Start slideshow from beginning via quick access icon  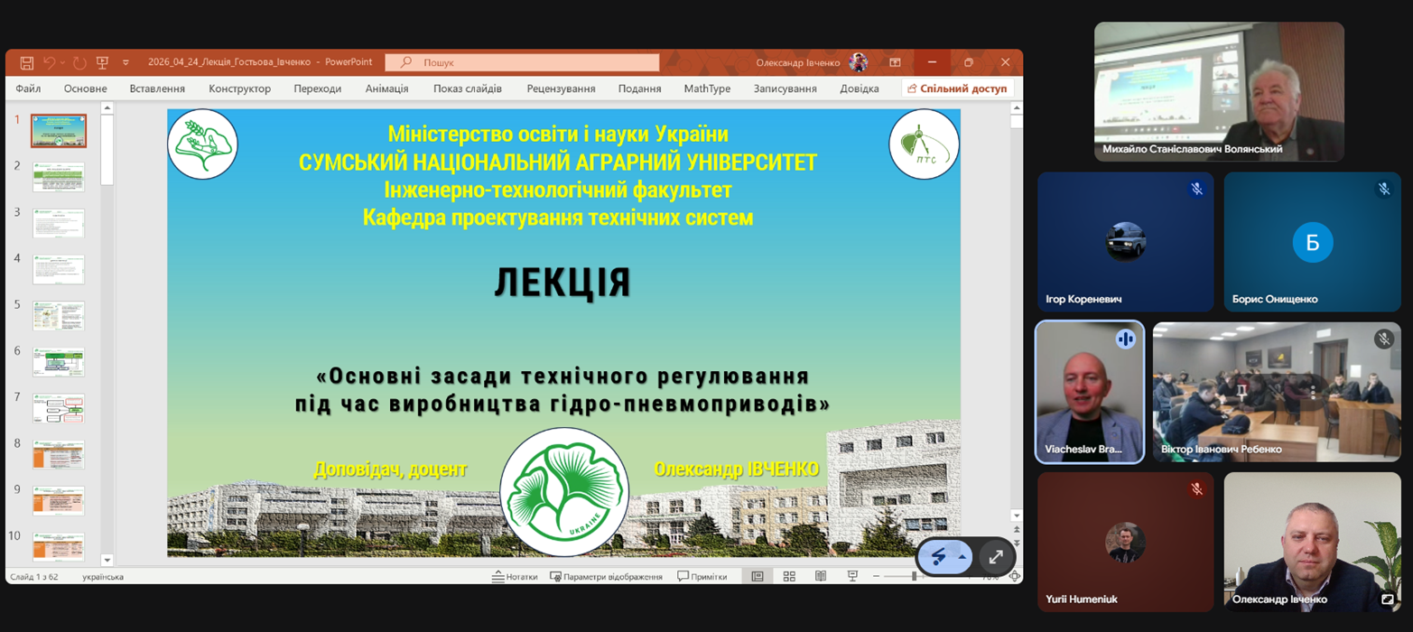(x=102, y=62)
